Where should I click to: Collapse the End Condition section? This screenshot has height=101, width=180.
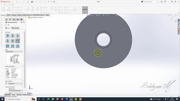[23, 81]
